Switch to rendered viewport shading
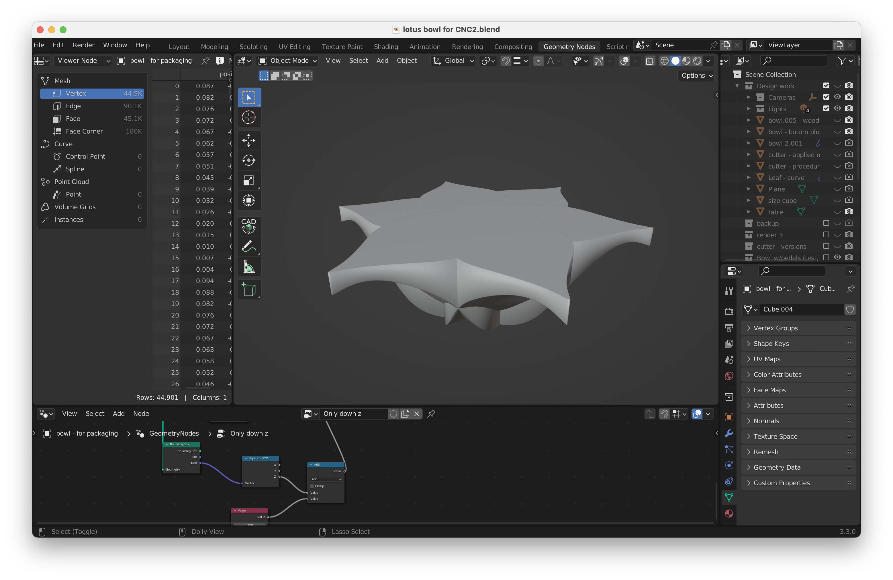The height and width of the screenshot is (580, 893). tap(697, 61)
